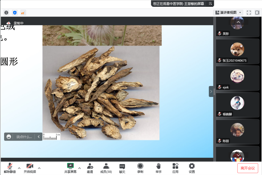Turn on video (开启视频)
This screenshot has height=175, width=262.
coord(30,168)
